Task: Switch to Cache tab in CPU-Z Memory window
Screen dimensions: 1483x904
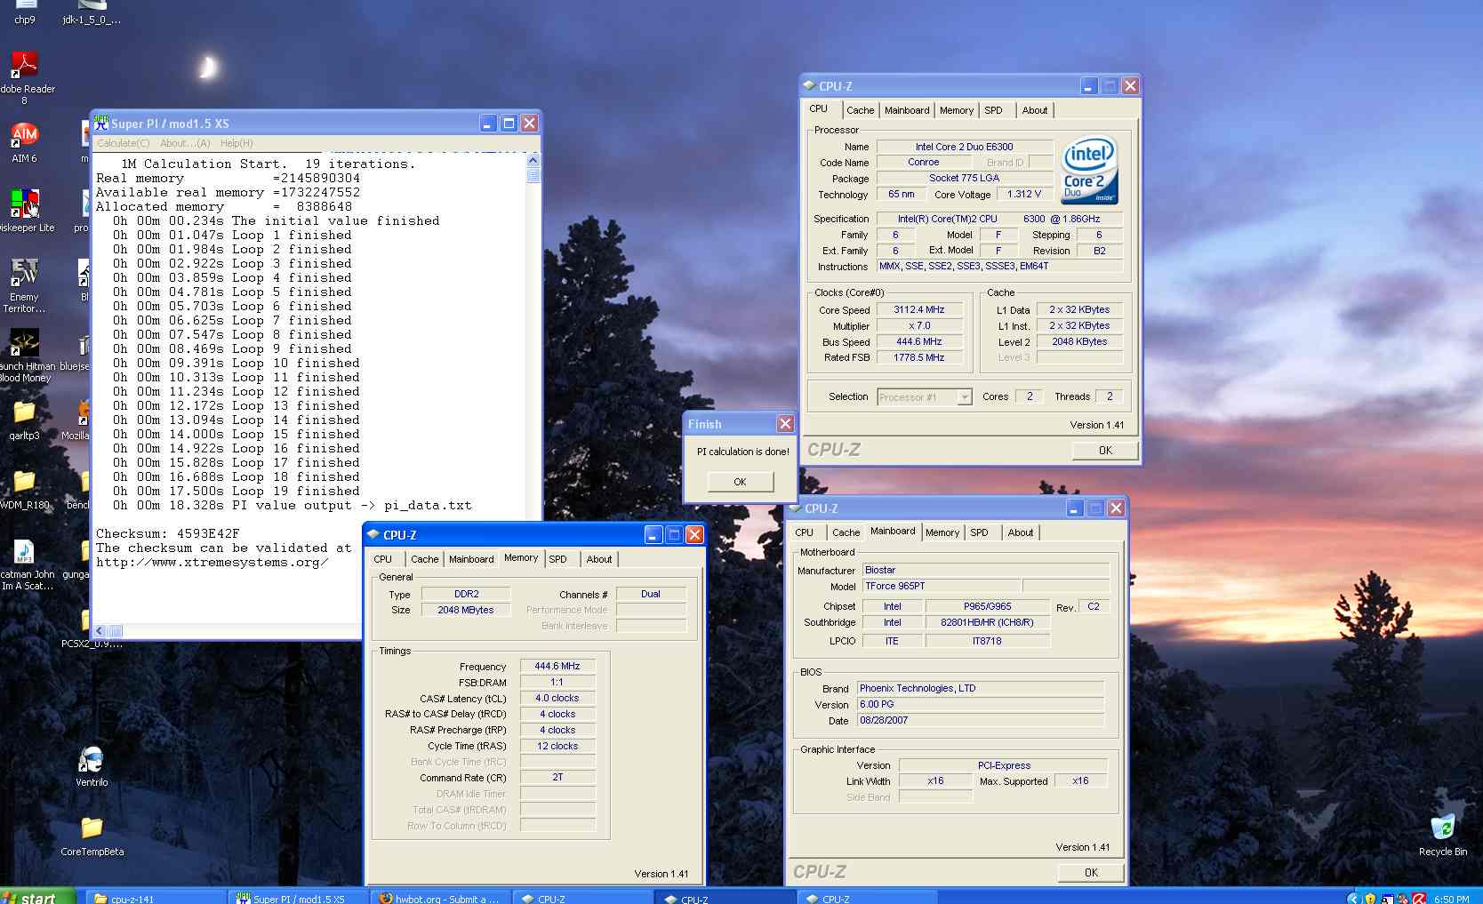Action: (x=425, y=559)
